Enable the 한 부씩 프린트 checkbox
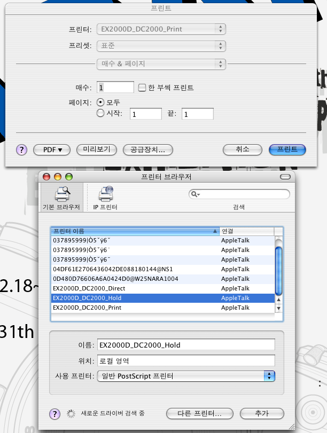 coord(142,88)
